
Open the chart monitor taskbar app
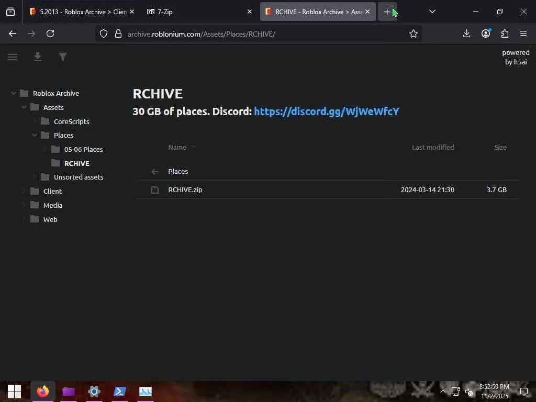[x=146, y=392]
